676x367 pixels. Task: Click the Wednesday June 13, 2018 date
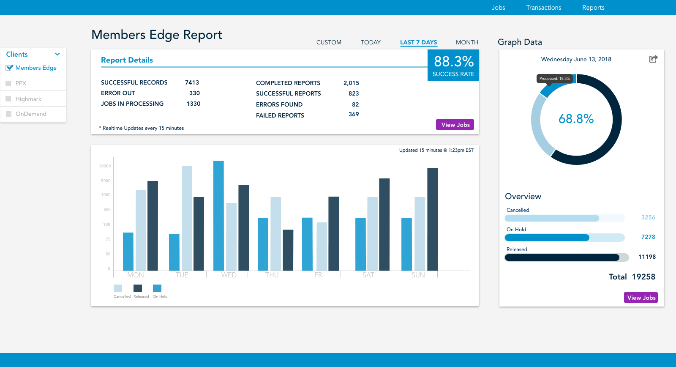tap(576, 59)
